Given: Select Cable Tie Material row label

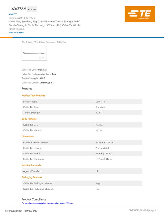Looking at the screenshot, I should 33,130.
